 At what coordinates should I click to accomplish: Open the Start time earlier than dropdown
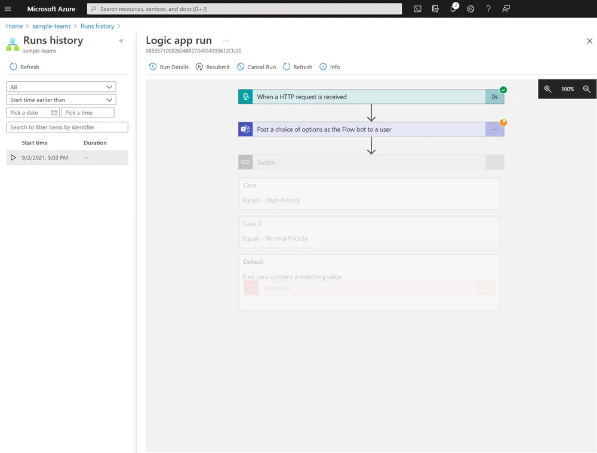tap(61, 100)
